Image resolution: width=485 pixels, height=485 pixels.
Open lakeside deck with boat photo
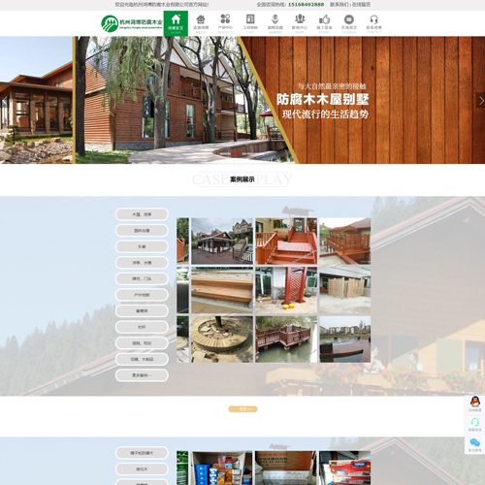(x=345, y=339)
